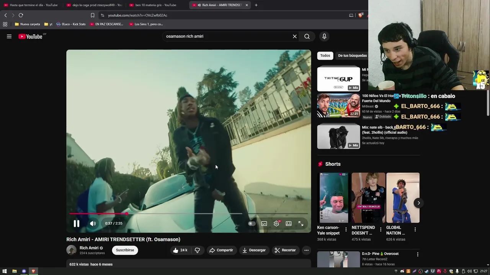Seek on the video progress bar
490x275 pixels.
[x=189, y=214]
